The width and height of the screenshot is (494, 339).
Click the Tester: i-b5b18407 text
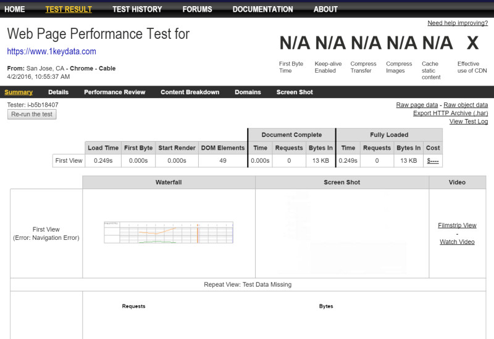pos(33,105)
